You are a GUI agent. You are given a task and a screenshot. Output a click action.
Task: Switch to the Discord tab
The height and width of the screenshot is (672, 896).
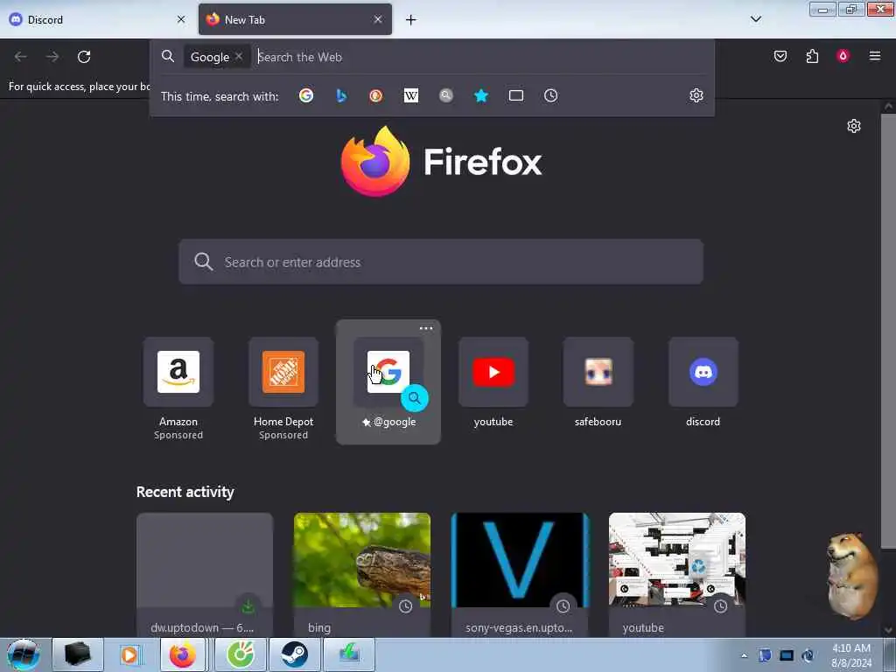point(98,19)
